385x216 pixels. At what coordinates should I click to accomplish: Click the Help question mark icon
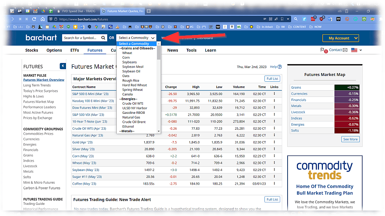tap(279, 67)
